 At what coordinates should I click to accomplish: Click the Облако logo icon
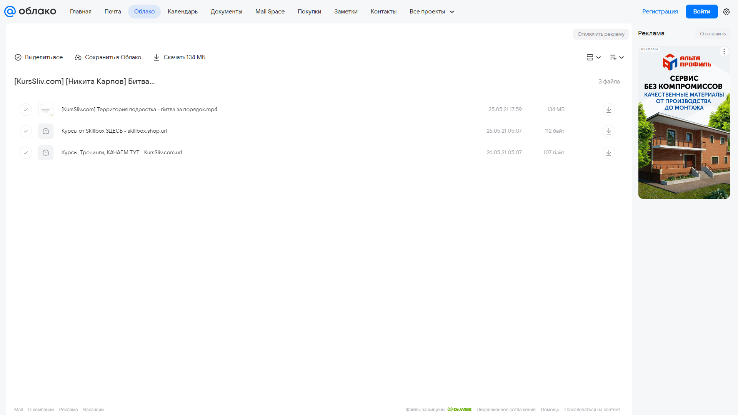click(10, 12)
